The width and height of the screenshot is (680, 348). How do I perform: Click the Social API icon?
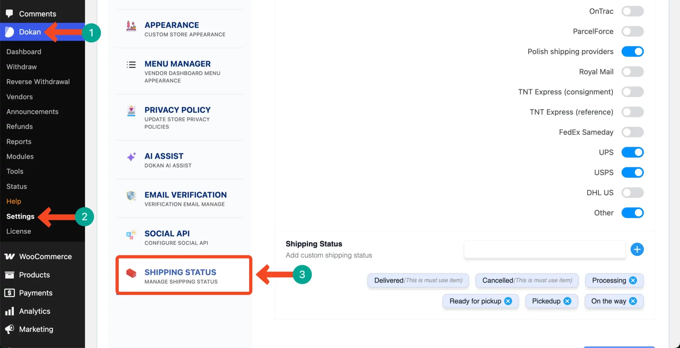(x=131, y=234)
